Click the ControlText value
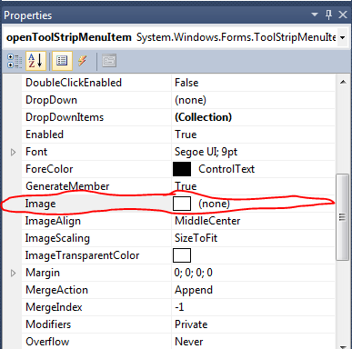 tap(226, 169)
